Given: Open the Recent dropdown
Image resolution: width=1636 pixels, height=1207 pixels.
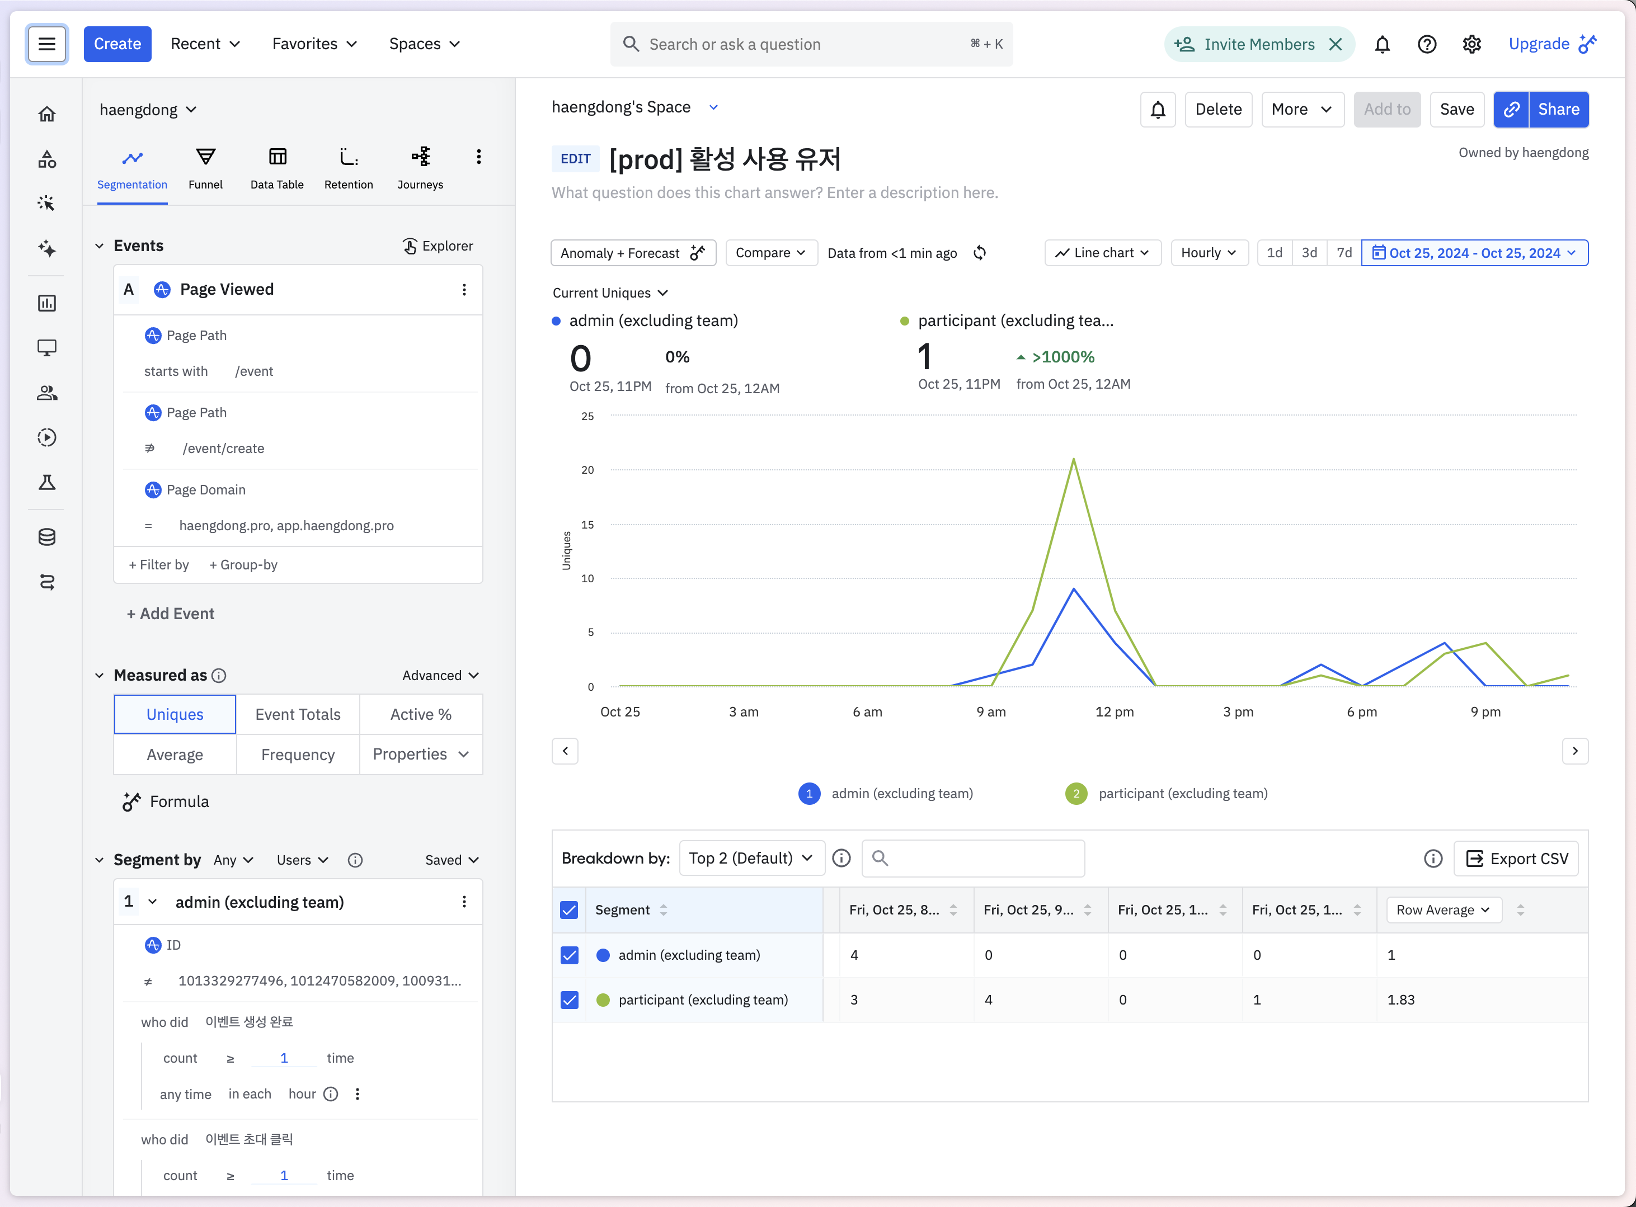Looking at the screenshot, I should [x=205, y=45].
